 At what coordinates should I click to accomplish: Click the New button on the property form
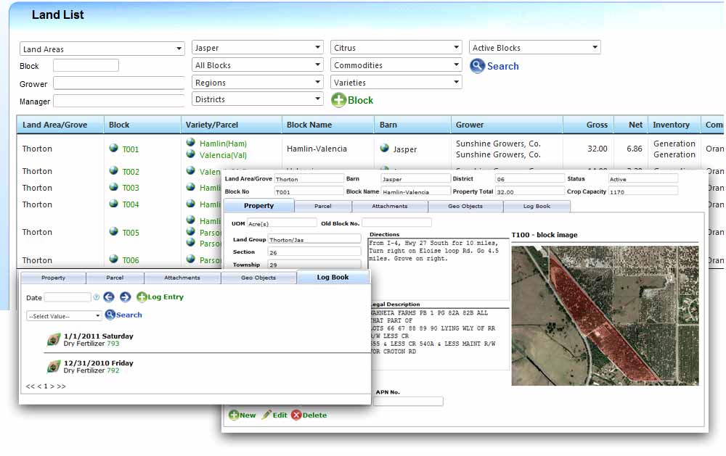tap(242, 415)
